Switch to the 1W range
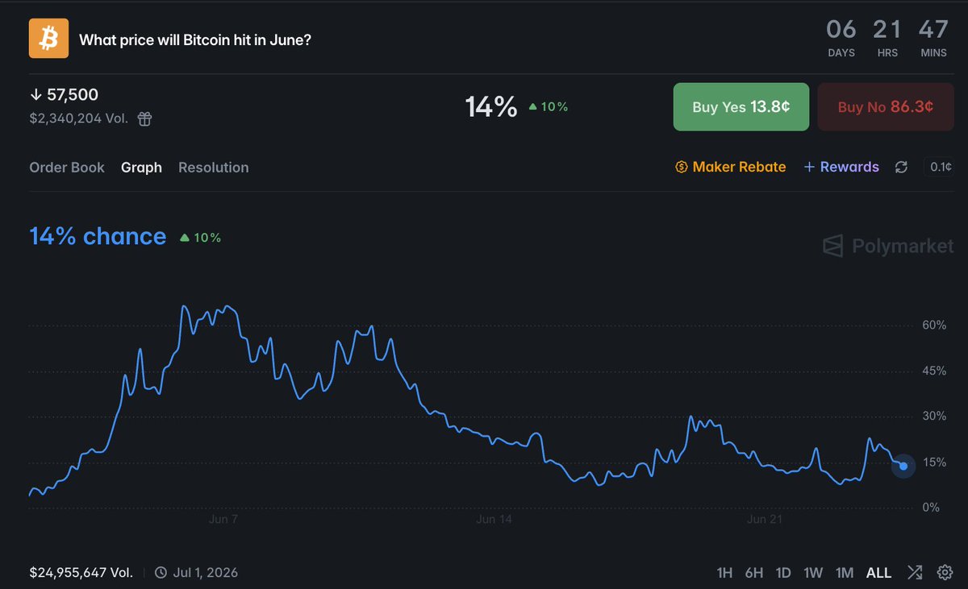968x589 pixels. (x=813, y=573)
